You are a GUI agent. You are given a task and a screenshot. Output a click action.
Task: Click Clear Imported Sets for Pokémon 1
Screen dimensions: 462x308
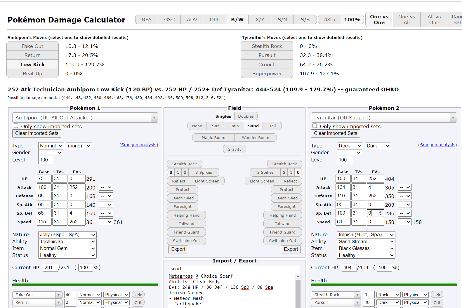[37, 133]
